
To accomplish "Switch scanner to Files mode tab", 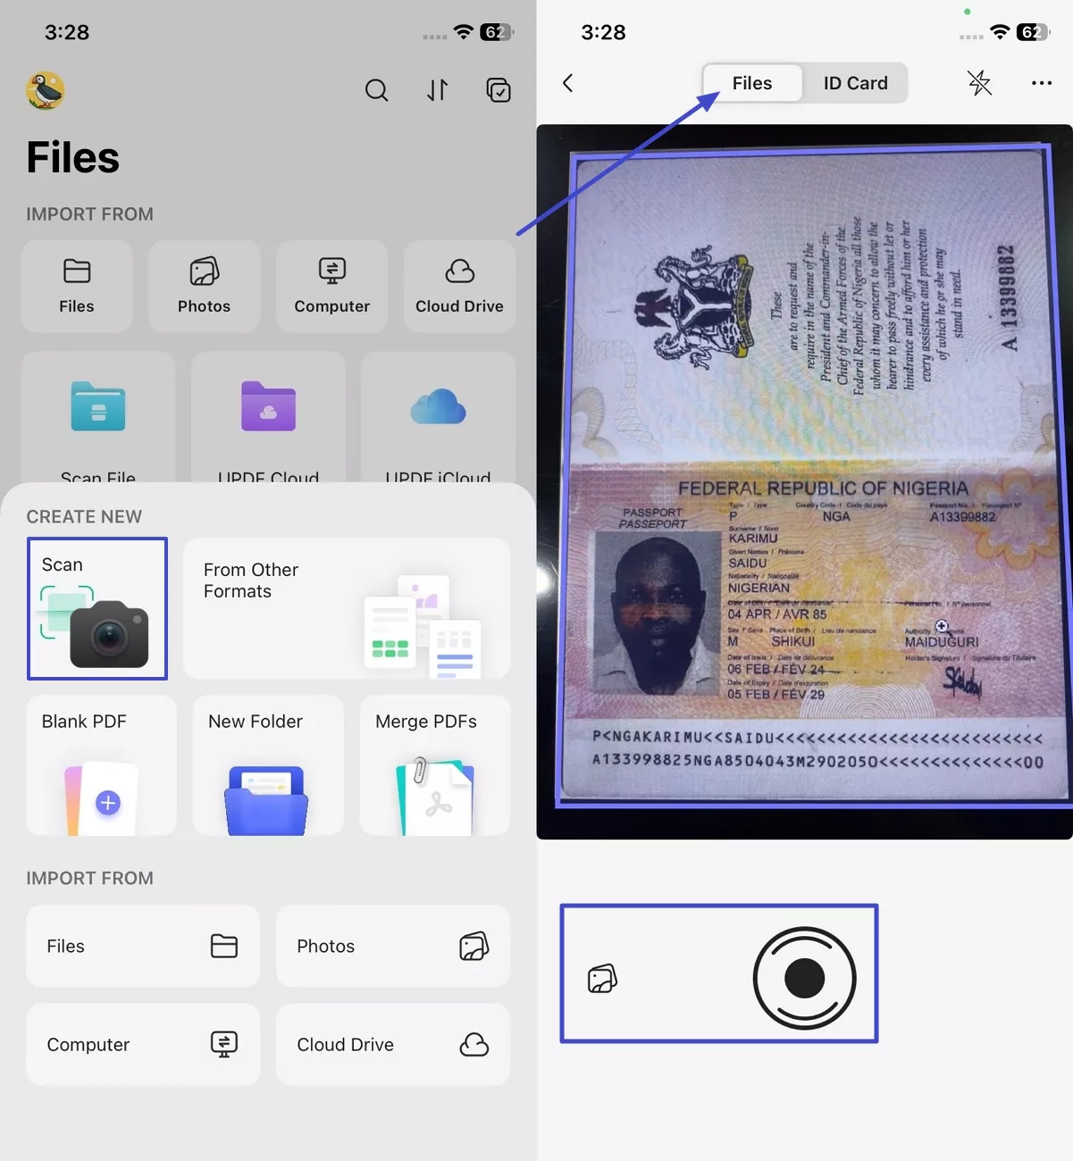I will pos(751,82).
